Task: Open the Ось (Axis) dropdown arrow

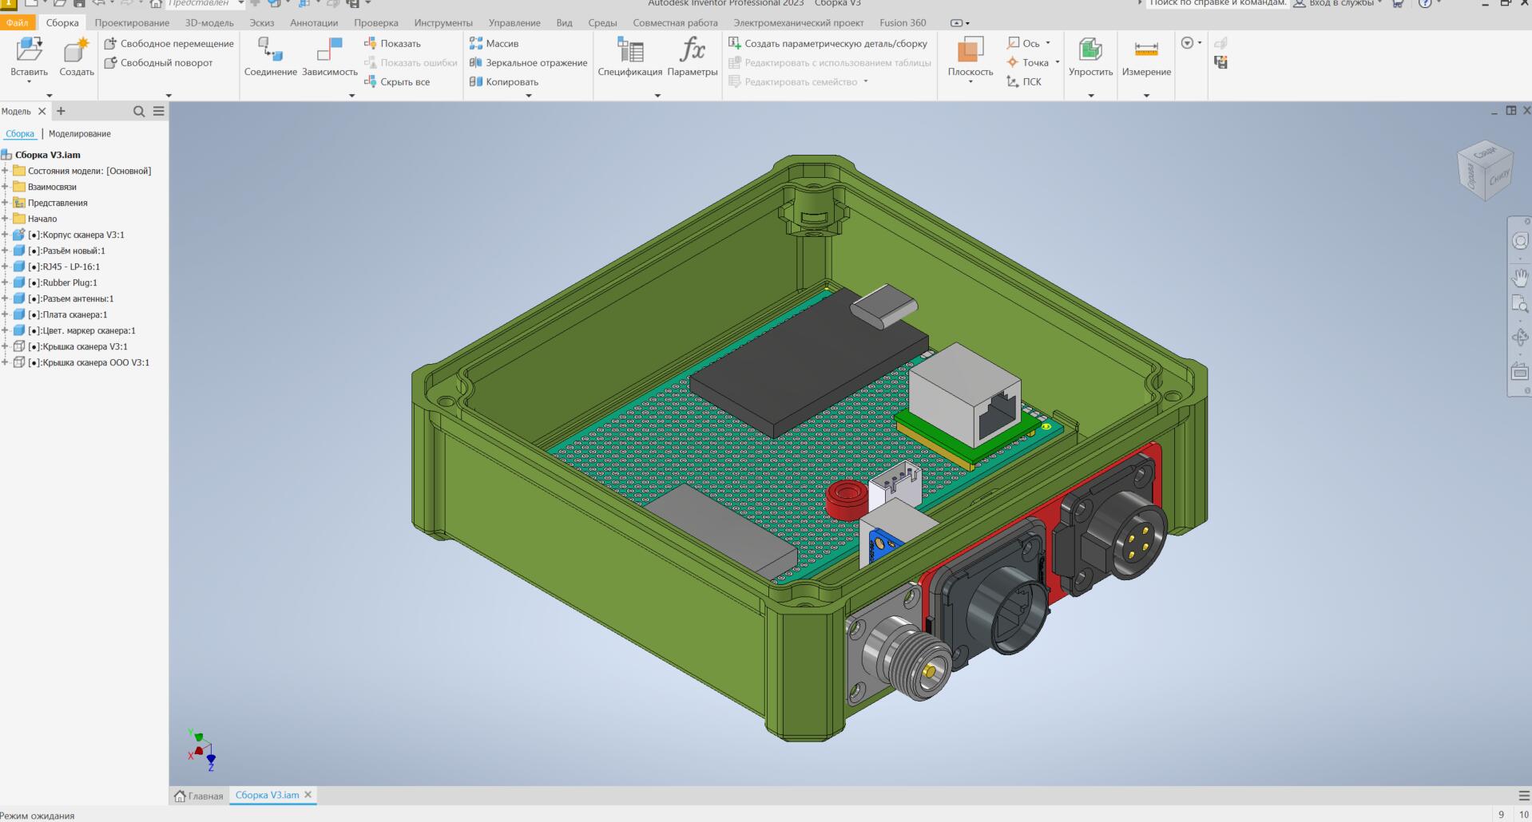Action: 1048,43
